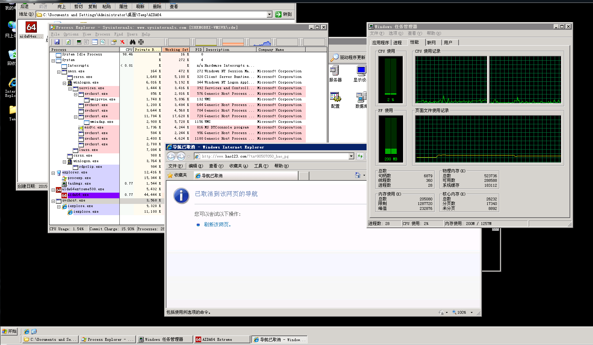The width and height of the screenshot is (593, 345).
Task: Collapse smss.exe tree node
Action: coord(59,72)
